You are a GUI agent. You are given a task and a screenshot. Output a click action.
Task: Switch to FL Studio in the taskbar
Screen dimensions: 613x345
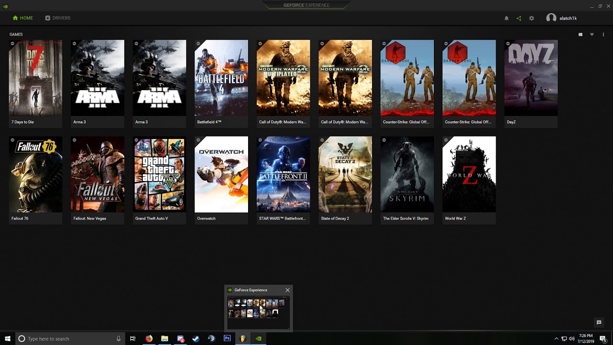243,339
